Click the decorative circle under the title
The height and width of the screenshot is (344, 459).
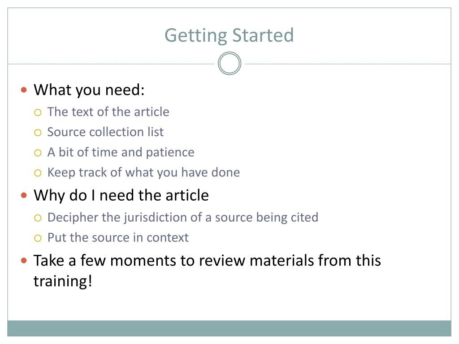229,64
